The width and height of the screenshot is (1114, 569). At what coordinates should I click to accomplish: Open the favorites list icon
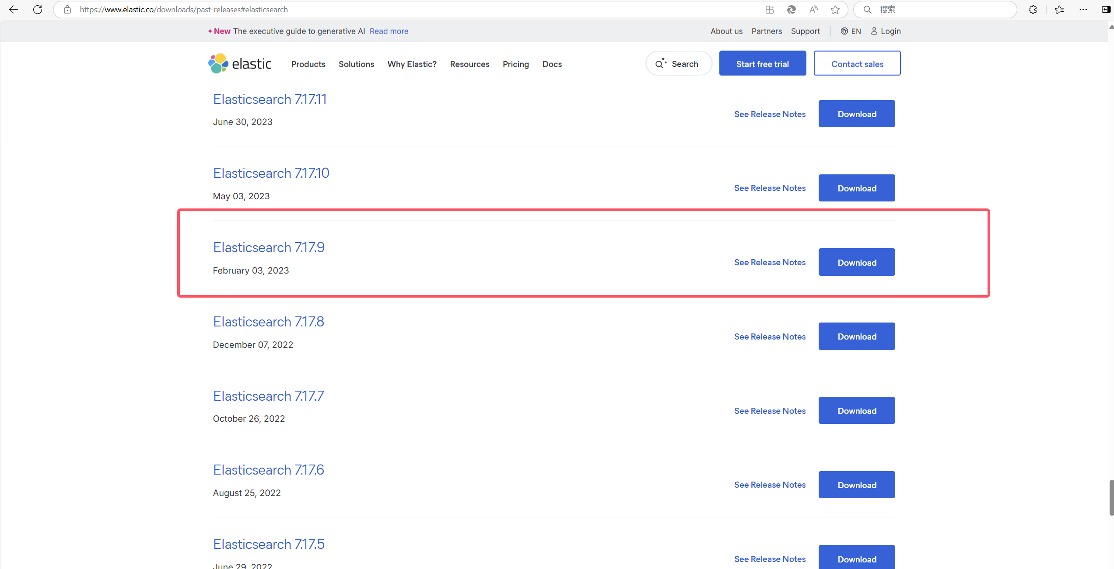[x=1059, y=9]
